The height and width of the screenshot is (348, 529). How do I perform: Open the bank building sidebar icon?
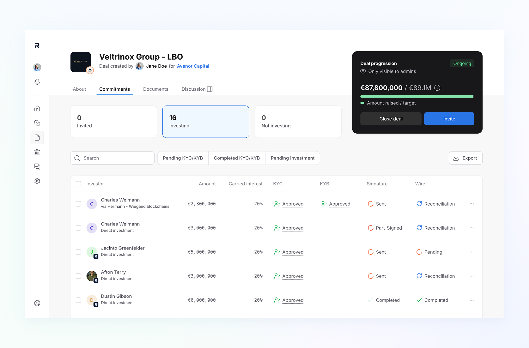pos(37,152)
